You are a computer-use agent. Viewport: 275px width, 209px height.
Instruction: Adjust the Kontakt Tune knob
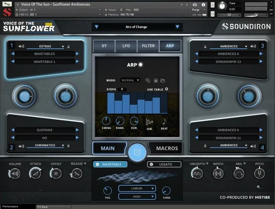(x=222, y=6)
